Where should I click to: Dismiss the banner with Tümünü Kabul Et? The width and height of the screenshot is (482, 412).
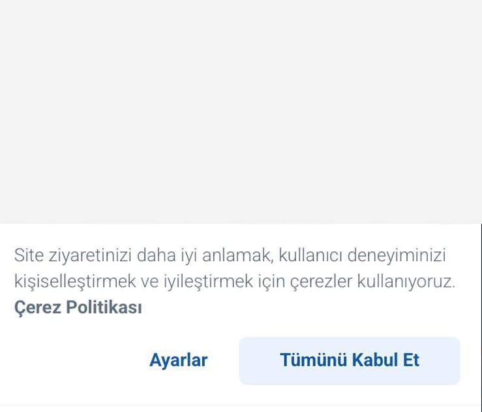click(x=350, y=360)
